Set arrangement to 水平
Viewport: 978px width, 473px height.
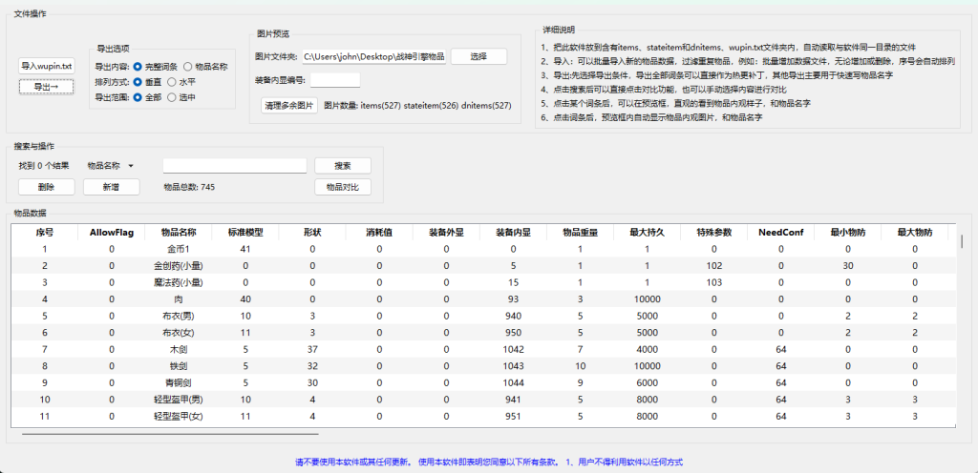pos(172,82)
